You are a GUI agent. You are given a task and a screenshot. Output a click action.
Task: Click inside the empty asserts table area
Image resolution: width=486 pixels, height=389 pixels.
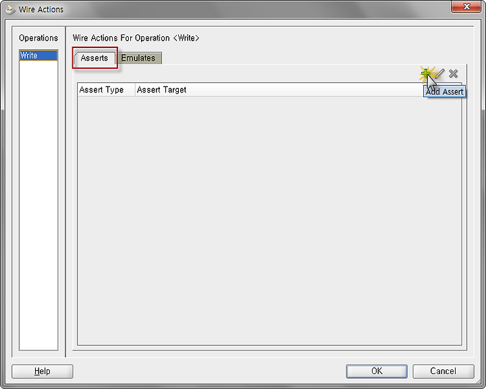(x=269, y=220)
